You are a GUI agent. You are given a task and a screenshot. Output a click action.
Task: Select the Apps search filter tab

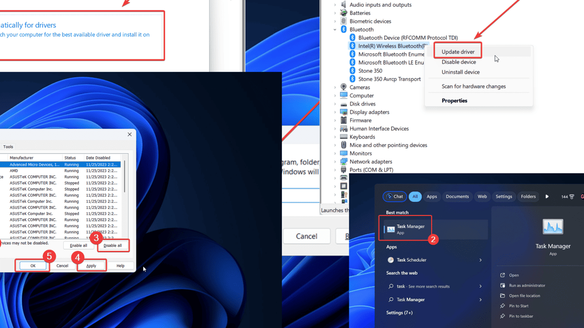432,197
